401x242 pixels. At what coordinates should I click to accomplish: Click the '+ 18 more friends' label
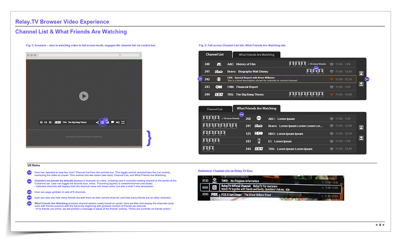[x=231, y=119]
